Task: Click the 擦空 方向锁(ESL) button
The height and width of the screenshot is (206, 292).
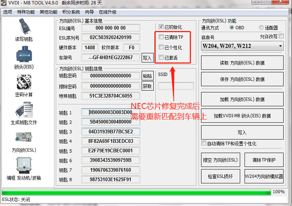Action: [x=220, y=160]
